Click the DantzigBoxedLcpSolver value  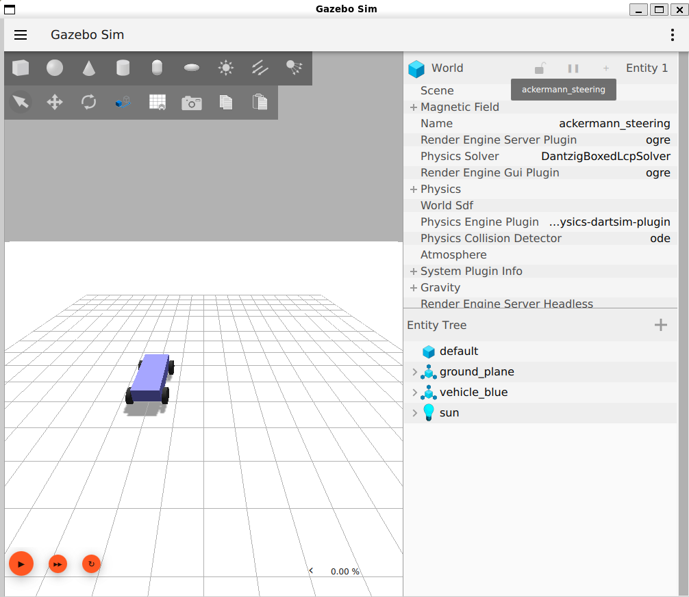click(605, 157)
